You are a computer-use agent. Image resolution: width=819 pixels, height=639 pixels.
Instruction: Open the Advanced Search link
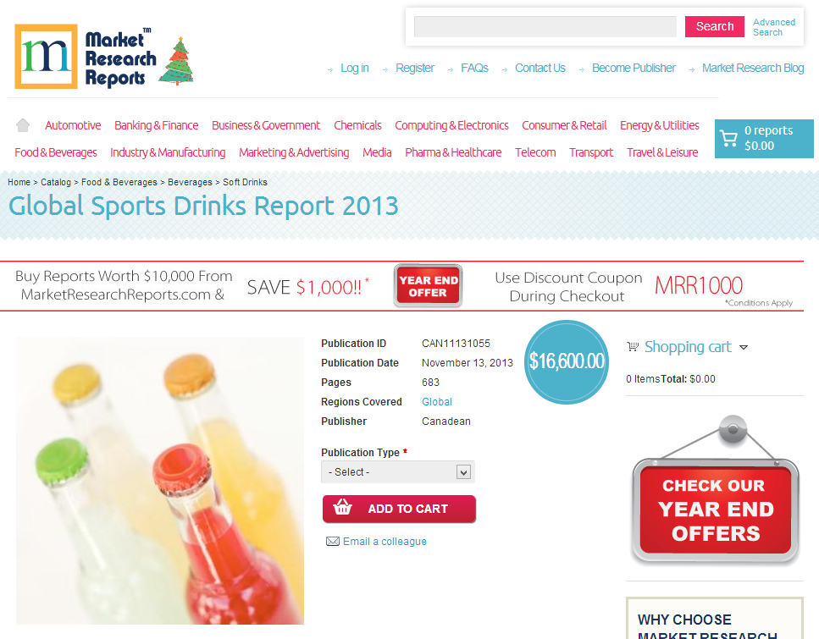[x=773, y=26]
